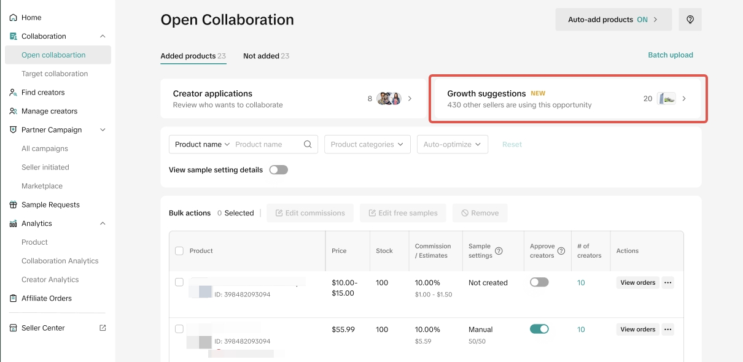
Task: Click the Batch upload link
Action: (670, 55)
